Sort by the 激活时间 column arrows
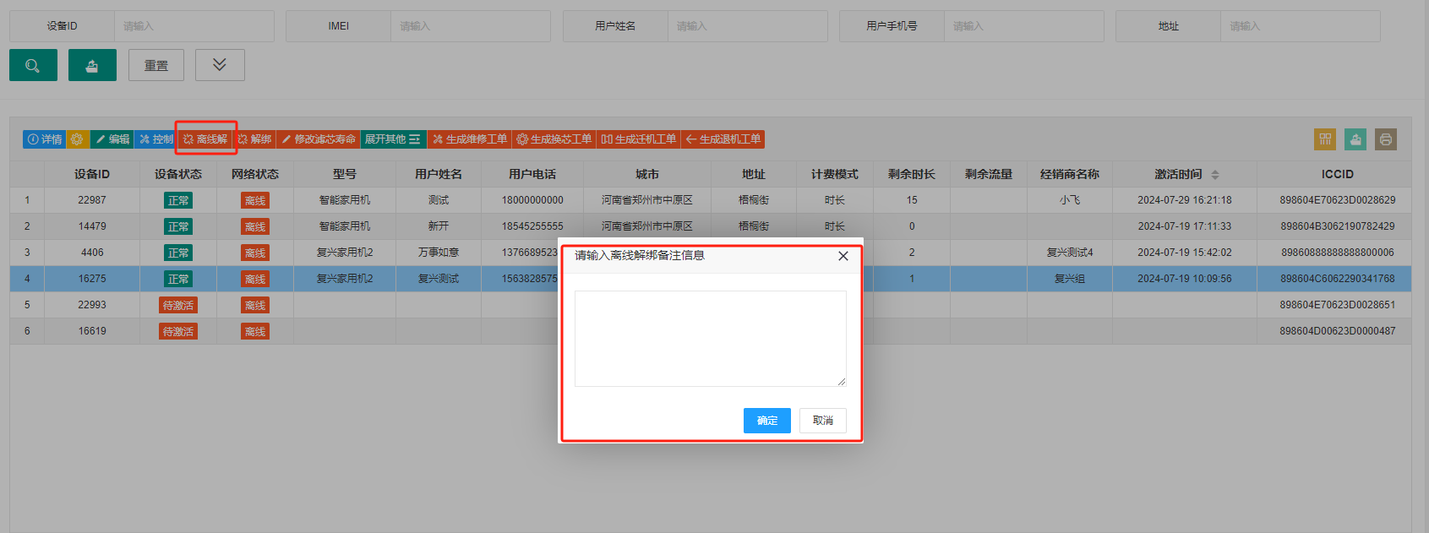This screenshot has height=533, width=1429. tap(1215, 175)
